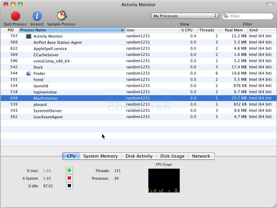The height and width of the screenshot is (208, 277).
Task: Click the Activity Monitor app icon in list
Action: point(29,36)
